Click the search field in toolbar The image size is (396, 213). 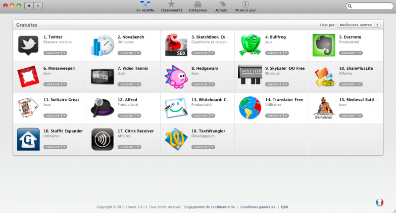[366, 6]
